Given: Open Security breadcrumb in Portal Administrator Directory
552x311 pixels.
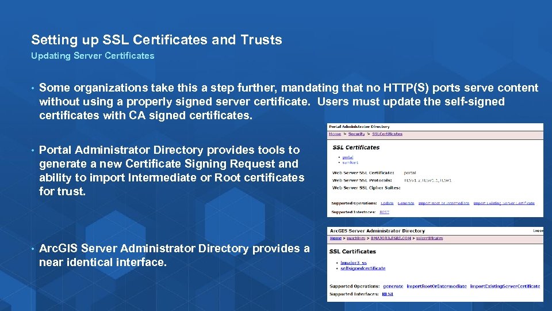Looking at the screenshot, I should [356, 134].
